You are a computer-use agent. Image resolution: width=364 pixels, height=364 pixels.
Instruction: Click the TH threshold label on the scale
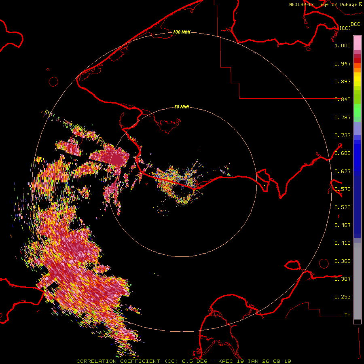point(347,315)
